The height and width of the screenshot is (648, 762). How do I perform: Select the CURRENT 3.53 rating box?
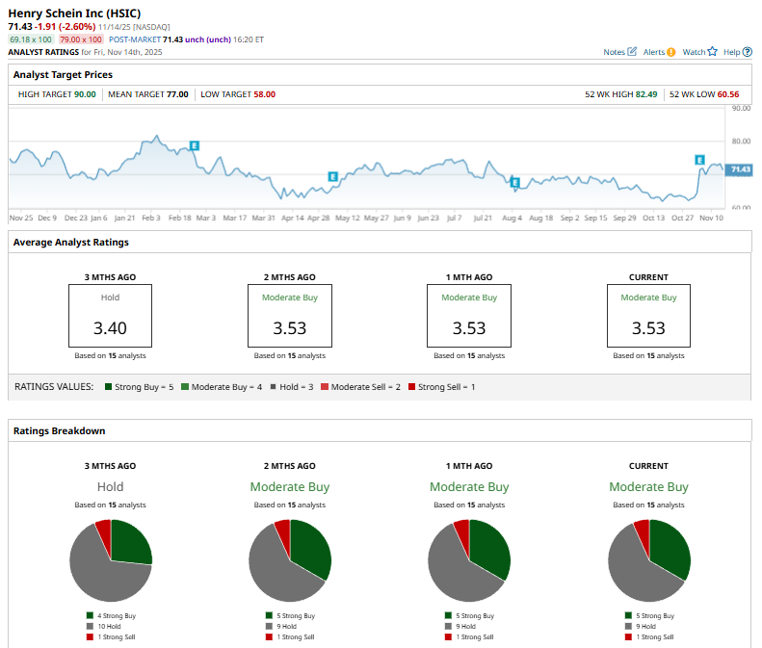[648, 316]
